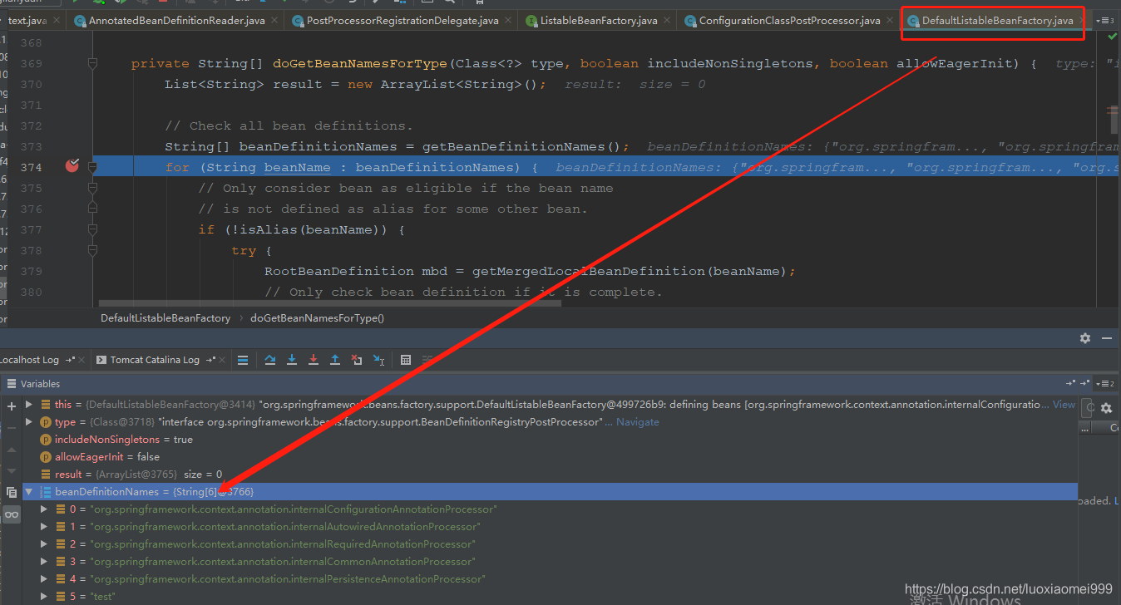
Task: Expand array element 5 "test" node
Action: (44, 596)
